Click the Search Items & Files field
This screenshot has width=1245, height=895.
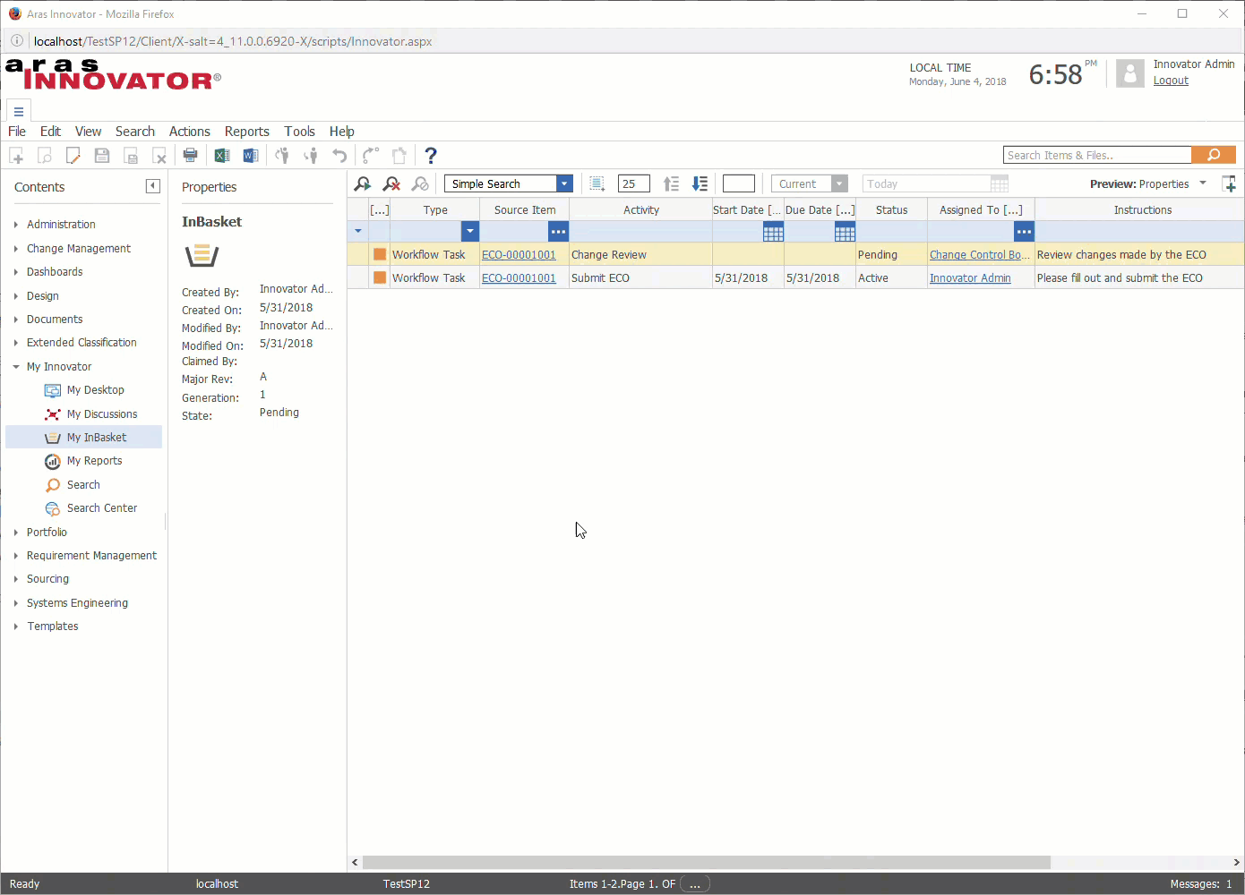pos(1096,156)
